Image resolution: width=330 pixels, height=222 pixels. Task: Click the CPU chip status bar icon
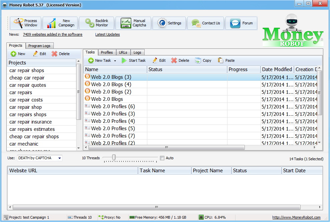(x=201, y=217)
